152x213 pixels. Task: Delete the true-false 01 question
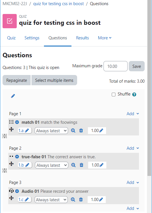click(x=81, y=165)
